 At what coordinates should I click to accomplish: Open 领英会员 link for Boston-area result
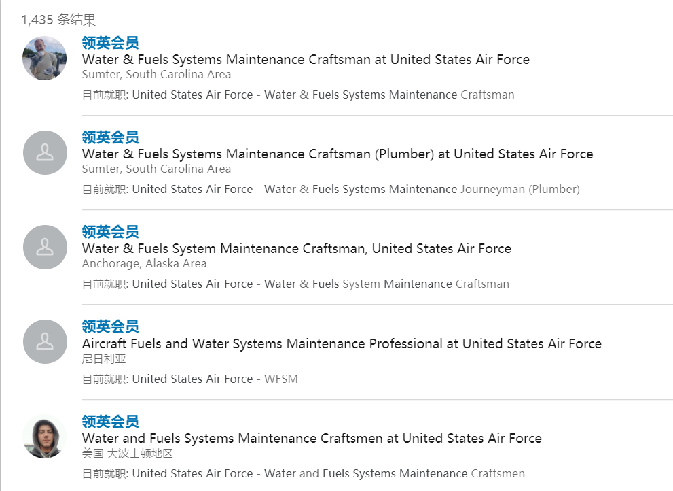(x=110, y=422)
